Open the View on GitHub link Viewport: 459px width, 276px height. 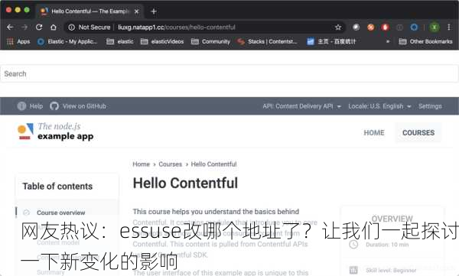84,106
